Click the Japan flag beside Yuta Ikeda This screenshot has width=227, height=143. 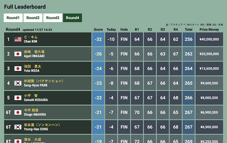(18, 69)
